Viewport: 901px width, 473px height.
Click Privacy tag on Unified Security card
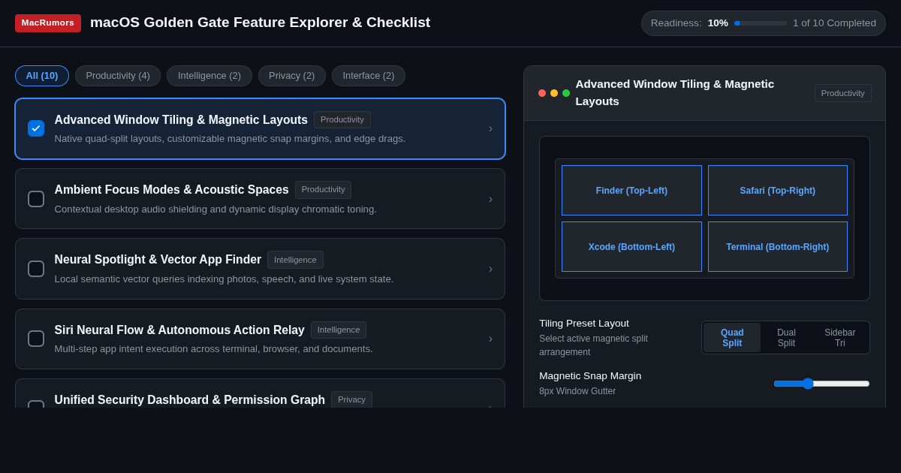(x=351, y=399)
